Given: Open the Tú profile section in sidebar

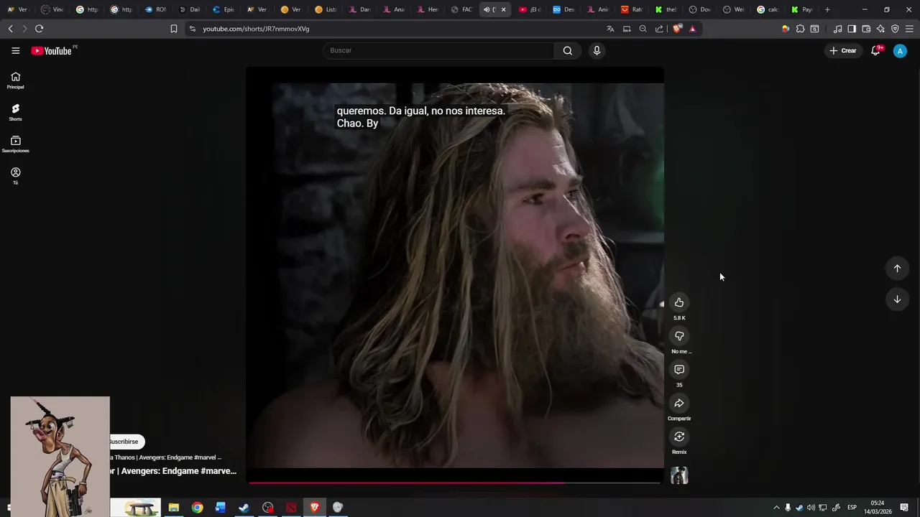Looking at the screenshot, I should tap(15, 176).
